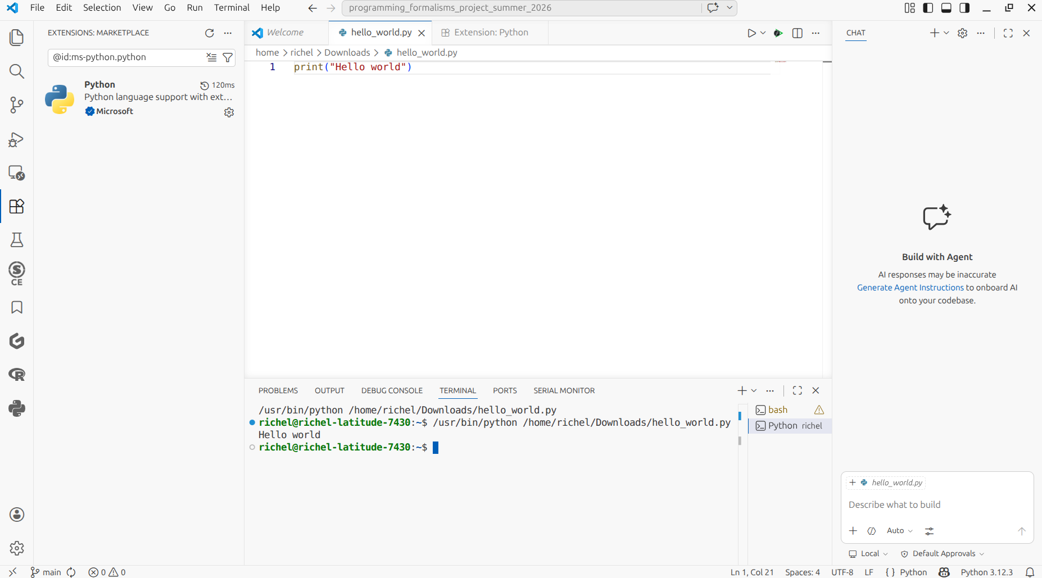
Task: Open the CE sidebar view
Action: coord(17,274)
